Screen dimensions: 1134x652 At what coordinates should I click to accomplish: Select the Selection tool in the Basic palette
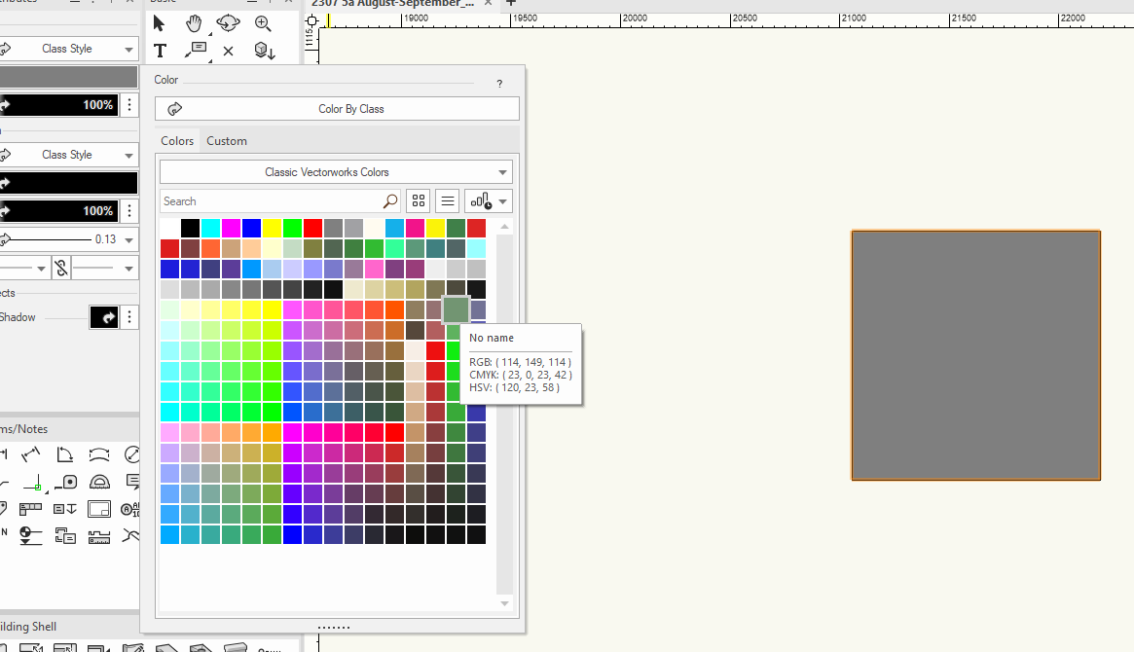[x=160, y=24]
